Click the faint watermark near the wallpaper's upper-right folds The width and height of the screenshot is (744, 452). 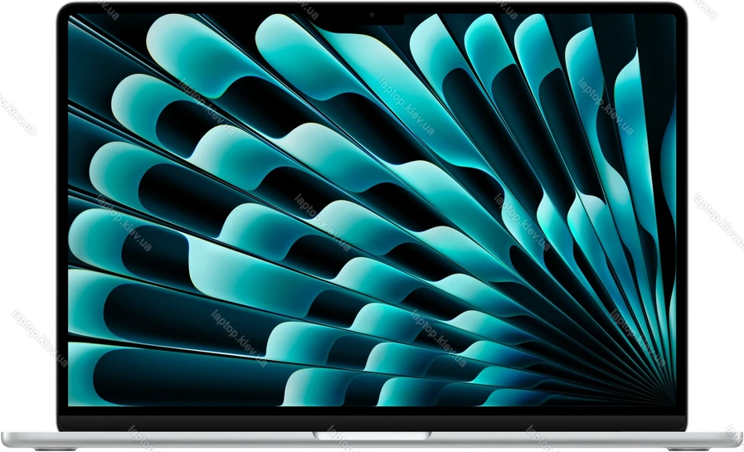point(605,108)
